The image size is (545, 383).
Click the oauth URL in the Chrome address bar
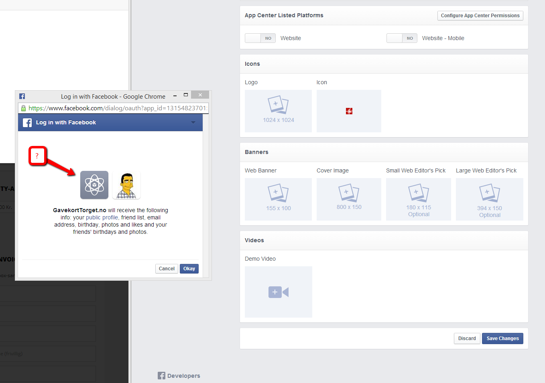pos(116,108)
